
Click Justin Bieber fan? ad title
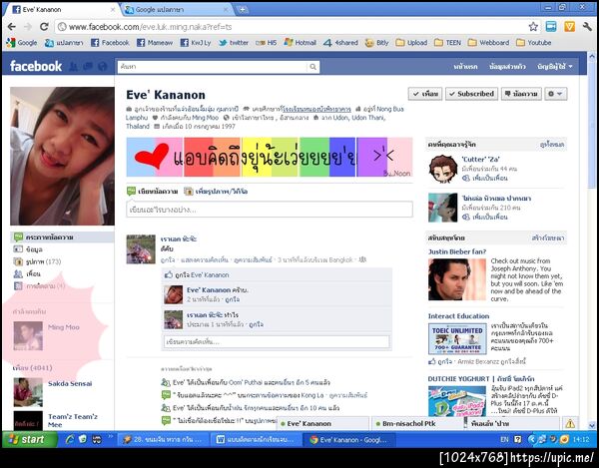pos(457,251)
